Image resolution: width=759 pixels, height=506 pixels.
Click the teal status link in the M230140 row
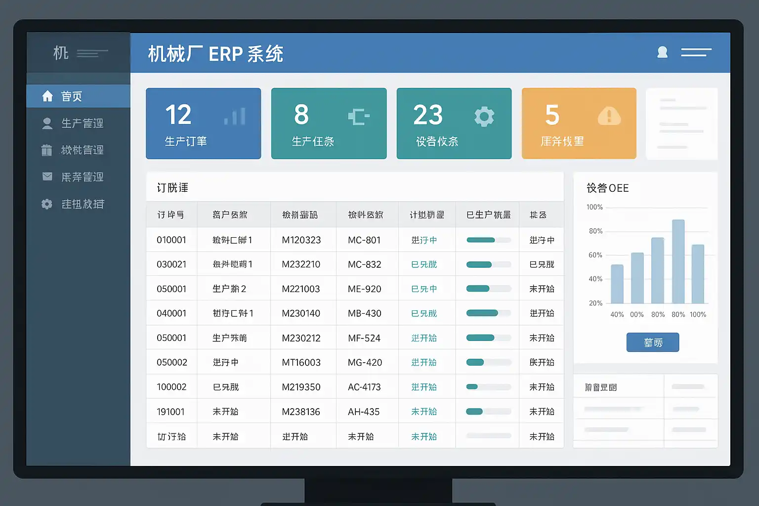(x=424, y=313)
